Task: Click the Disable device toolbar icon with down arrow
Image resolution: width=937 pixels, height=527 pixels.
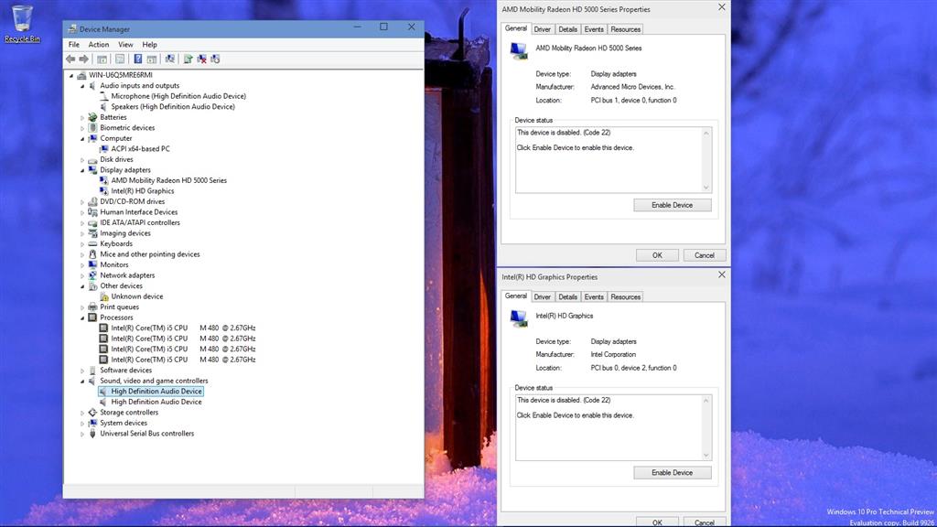Action: pyautogui.click(x=216, y=59)
